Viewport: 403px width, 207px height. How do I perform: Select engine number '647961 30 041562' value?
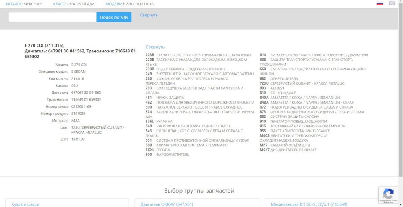[x=86, y=93]
